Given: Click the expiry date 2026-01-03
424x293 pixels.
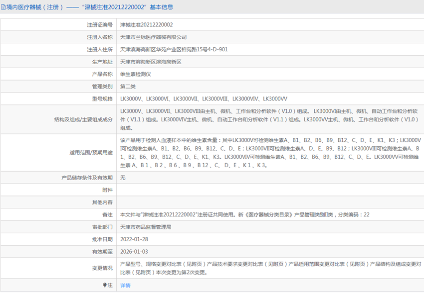Looking at the screenshot, I should [x=134, y=252].
